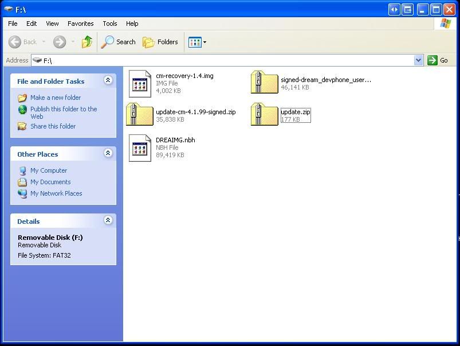Click the Publish to Web globe icon

pyautogui.click(x=22, y=110)
